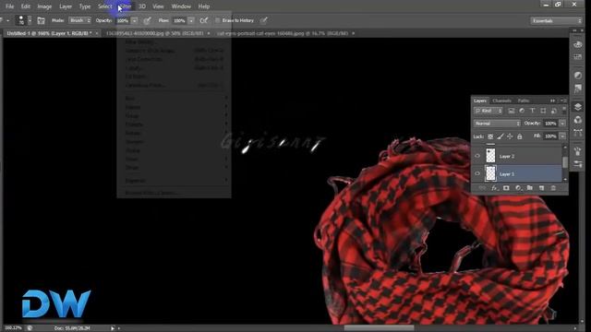Open Layers panel Opacity arrow
The width and height of the screenshot is (591, 332).
pos(562,123)
